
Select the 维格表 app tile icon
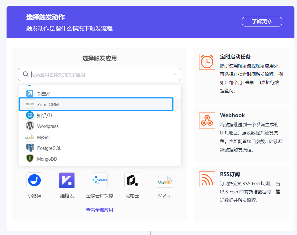pos(67,180)
